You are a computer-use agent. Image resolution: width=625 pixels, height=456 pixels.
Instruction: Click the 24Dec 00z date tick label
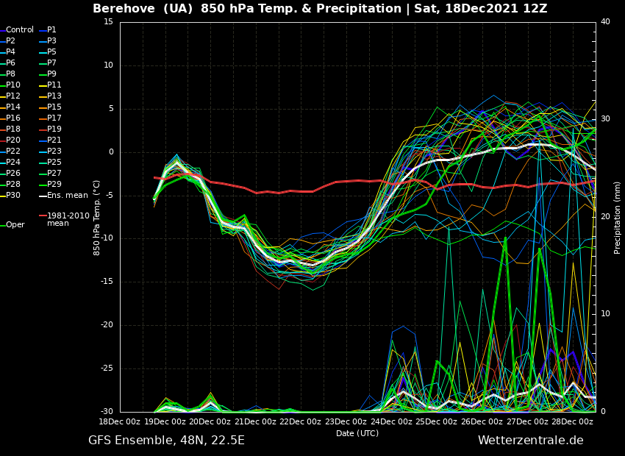(392, 422)
